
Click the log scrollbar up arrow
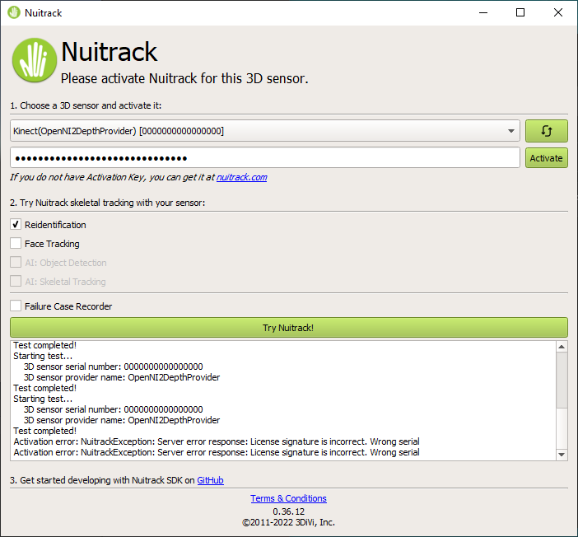click(x=562, y=347)
